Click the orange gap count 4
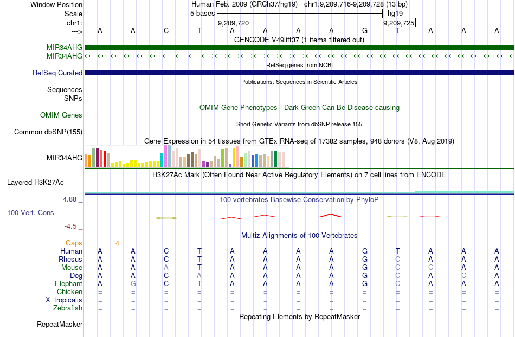The height and width of the screenshot is (337, 515). click(x=117, y=243)
